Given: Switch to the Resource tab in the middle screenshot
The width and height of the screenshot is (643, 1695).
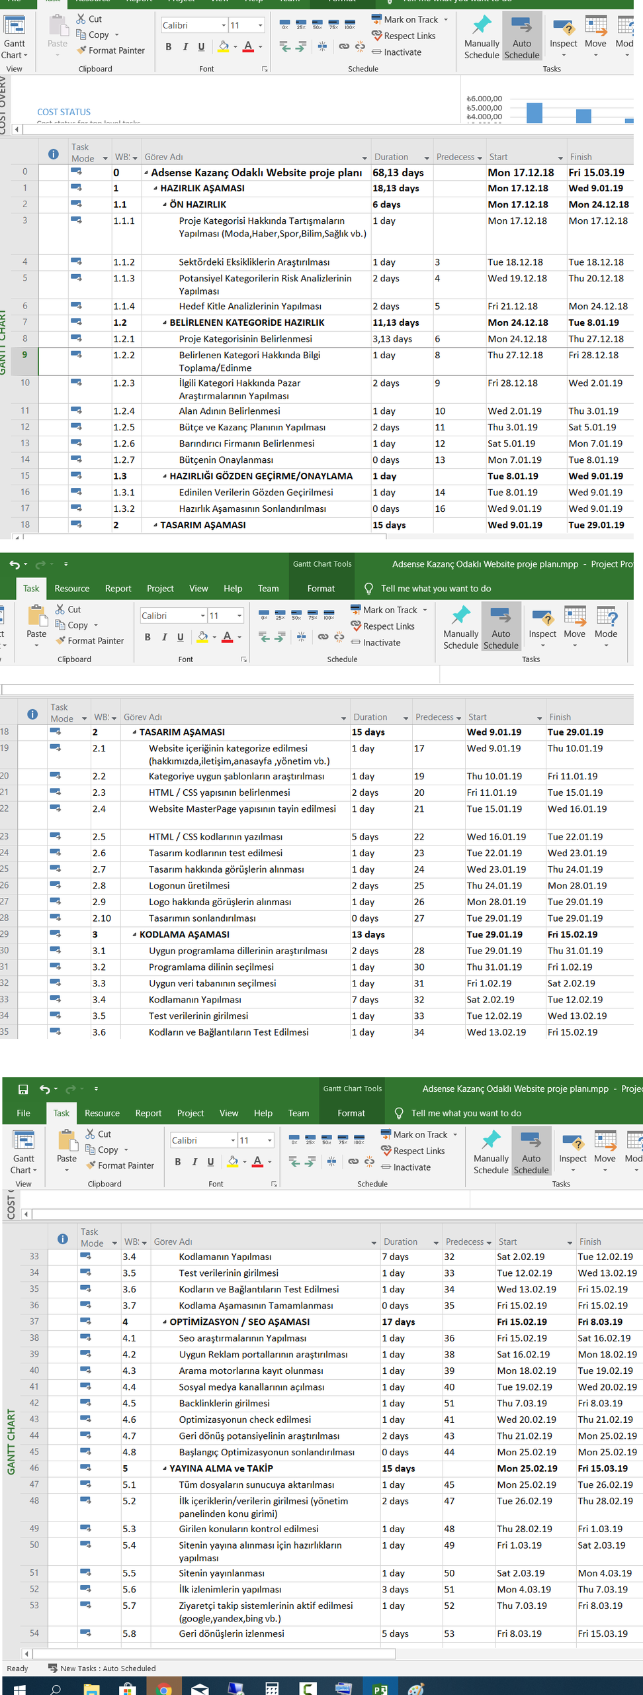Looking at the screenshot, I should (72, 589).
